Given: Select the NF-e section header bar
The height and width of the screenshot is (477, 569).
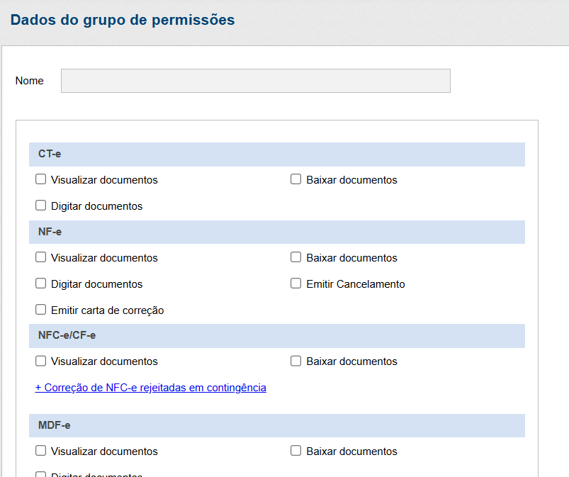Looking at the screenshot, I should 276,232.
